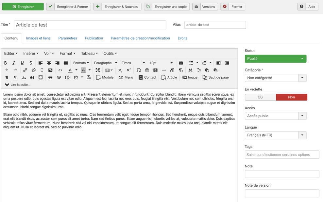Click the Tags selection field
323x202 pixels.
tap(282, 155)
